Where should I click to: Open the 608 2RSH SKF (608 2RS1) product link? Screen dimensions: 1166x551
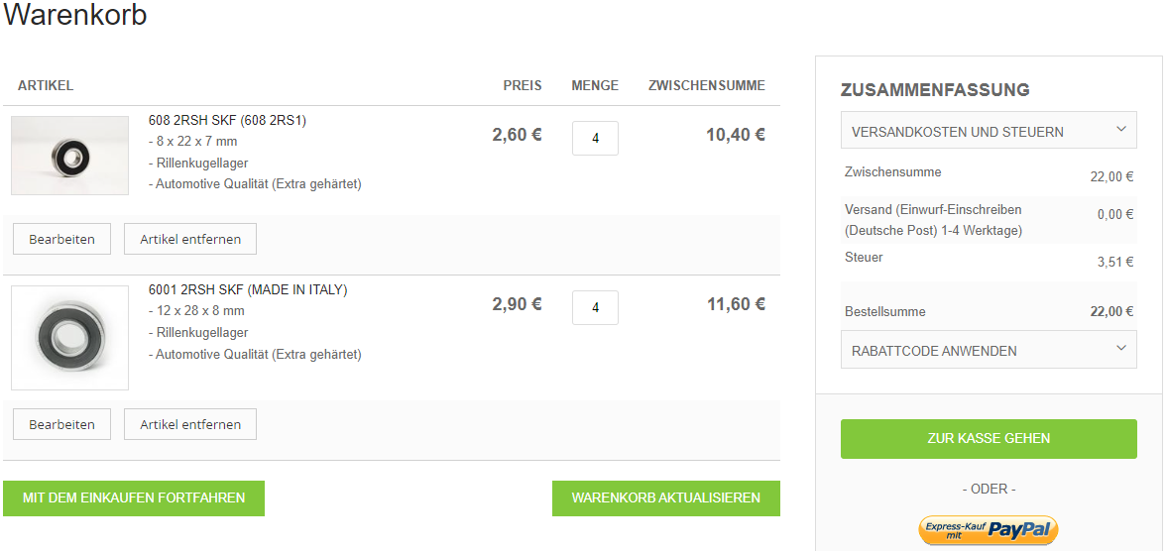(227, 121)
